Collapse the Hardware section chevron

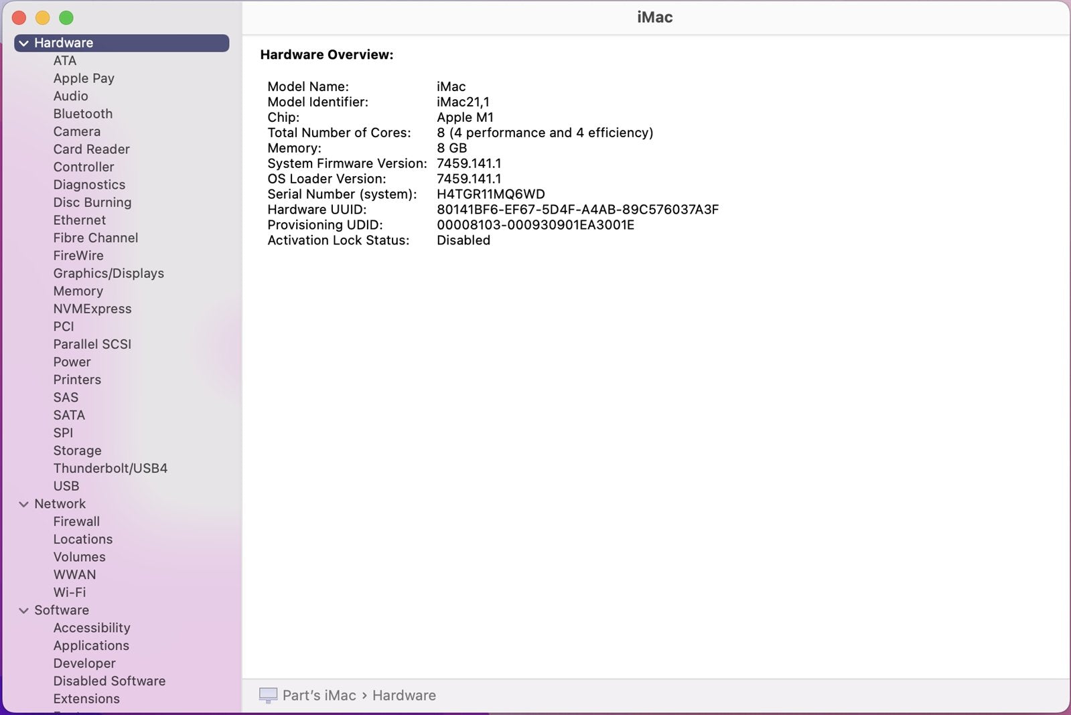click(x=24, y=44)
